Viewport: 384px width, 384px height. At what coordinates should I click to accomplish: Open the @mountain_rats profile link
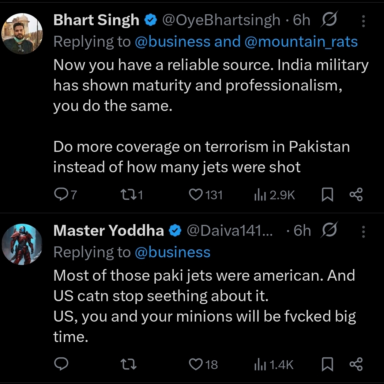(x=301, y=42)
